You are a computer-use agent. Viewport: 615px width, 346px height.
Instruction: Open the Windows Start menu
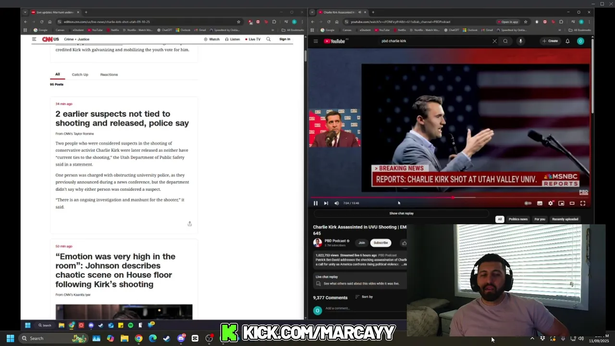click(10, 338)
